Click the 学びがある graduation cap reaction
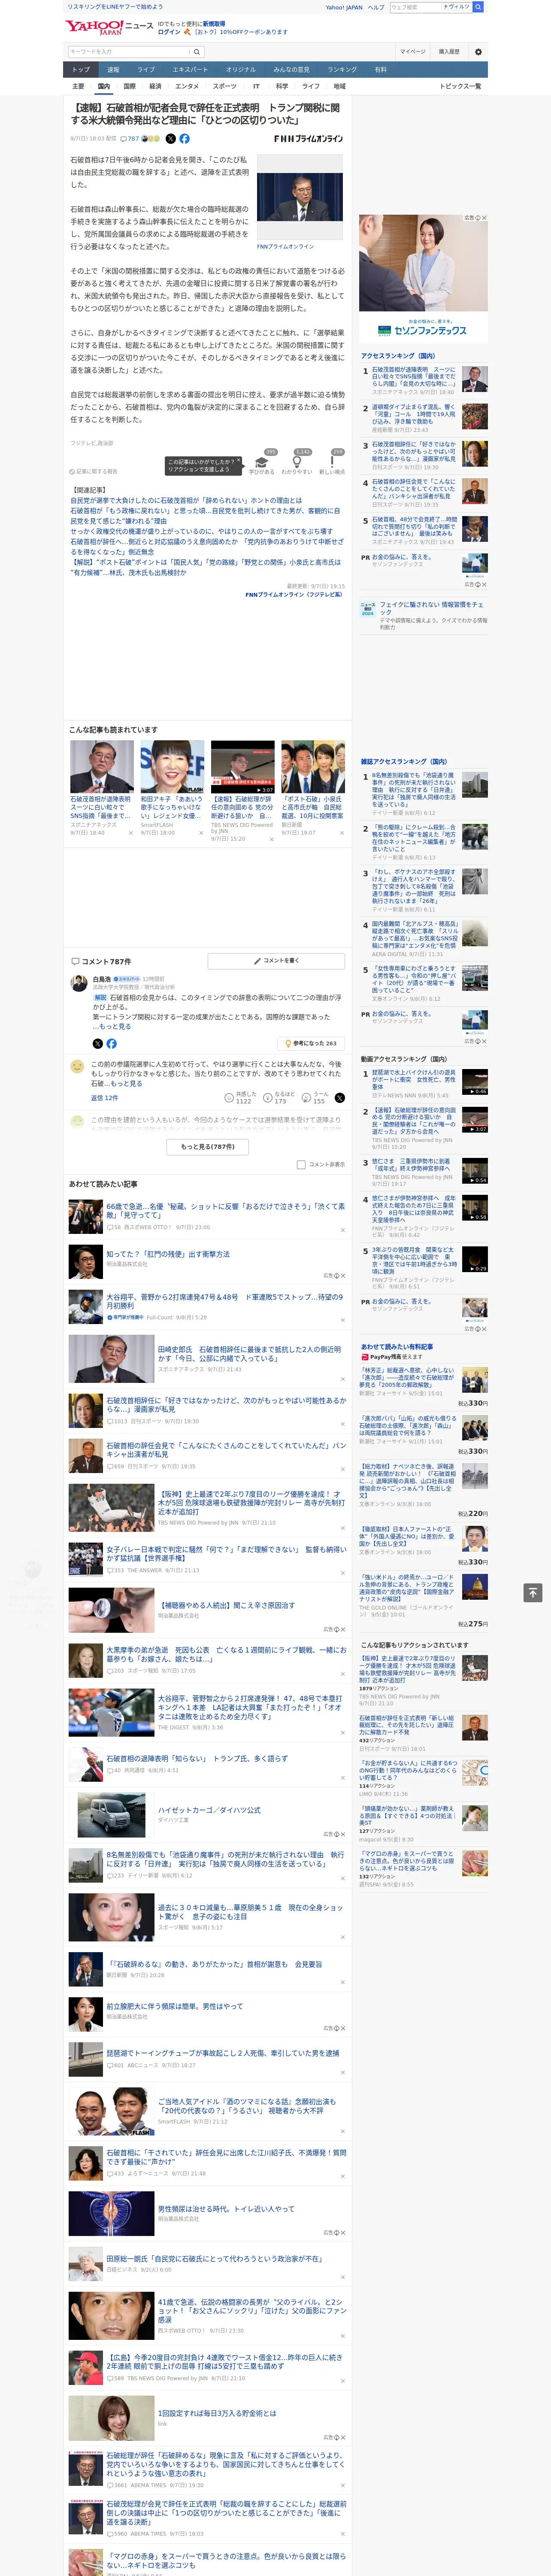The image size is (551, 2576). (262, 463)
